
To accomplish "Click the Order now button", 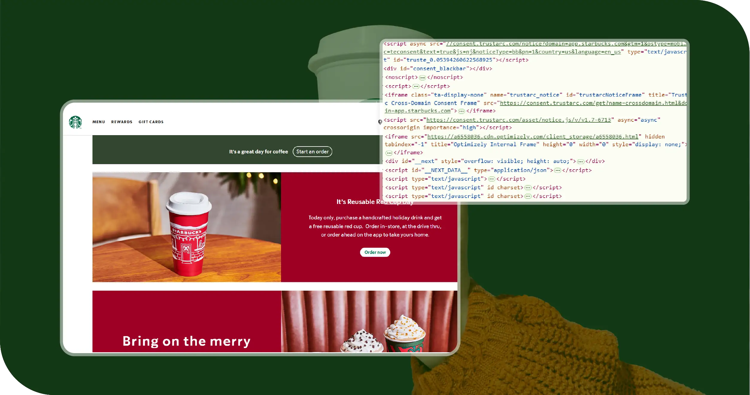I will click(x=375, y=252).
